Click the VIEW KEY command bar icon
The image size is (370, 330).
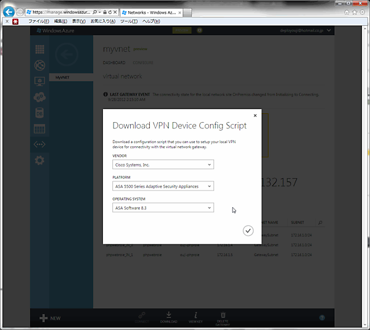[x=195, y=318]
